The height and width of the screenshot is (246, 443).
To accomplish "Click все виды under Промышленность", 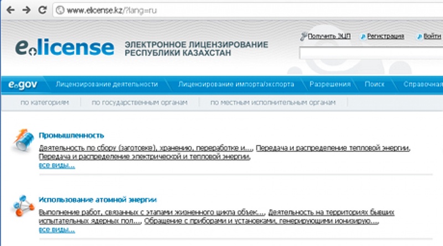I will pyautogui.click(x=57, y=165).
